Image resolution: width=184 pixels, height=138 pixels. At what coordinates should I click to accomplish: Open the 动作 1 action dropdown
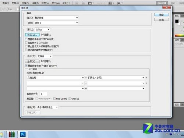[56, 23]
